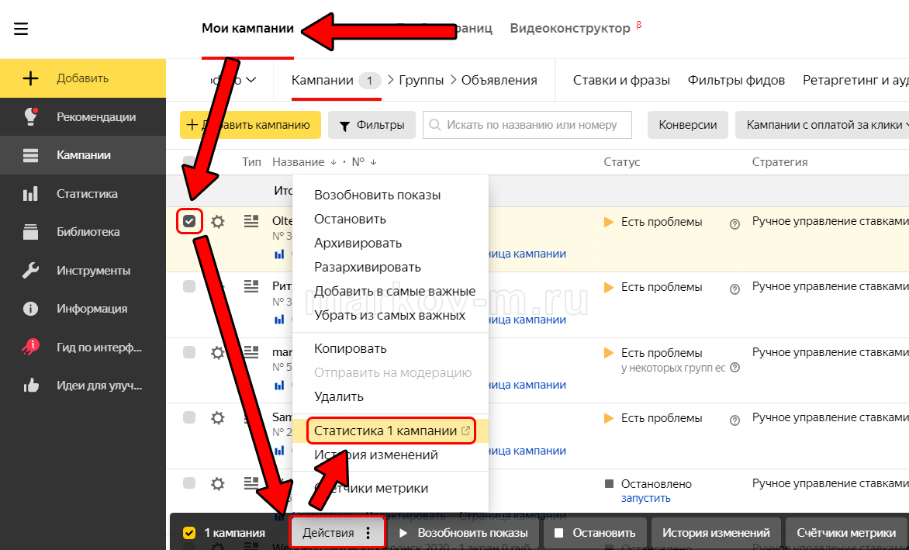Click the Рекомендации lightbulb icon

click(x=31, y=116)
